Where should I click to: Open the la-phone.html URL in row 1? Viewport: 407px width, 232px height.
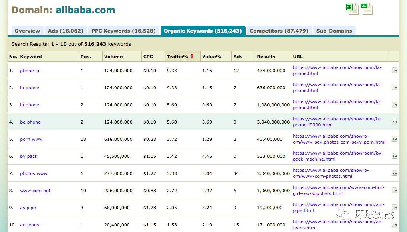coord(337,71)
